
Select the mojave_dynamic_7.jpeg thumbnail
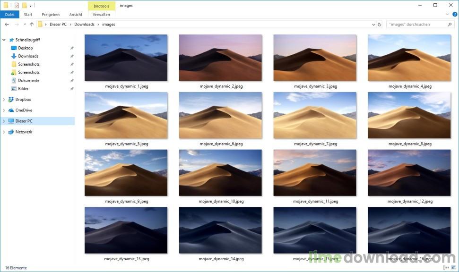coord(315,115)
